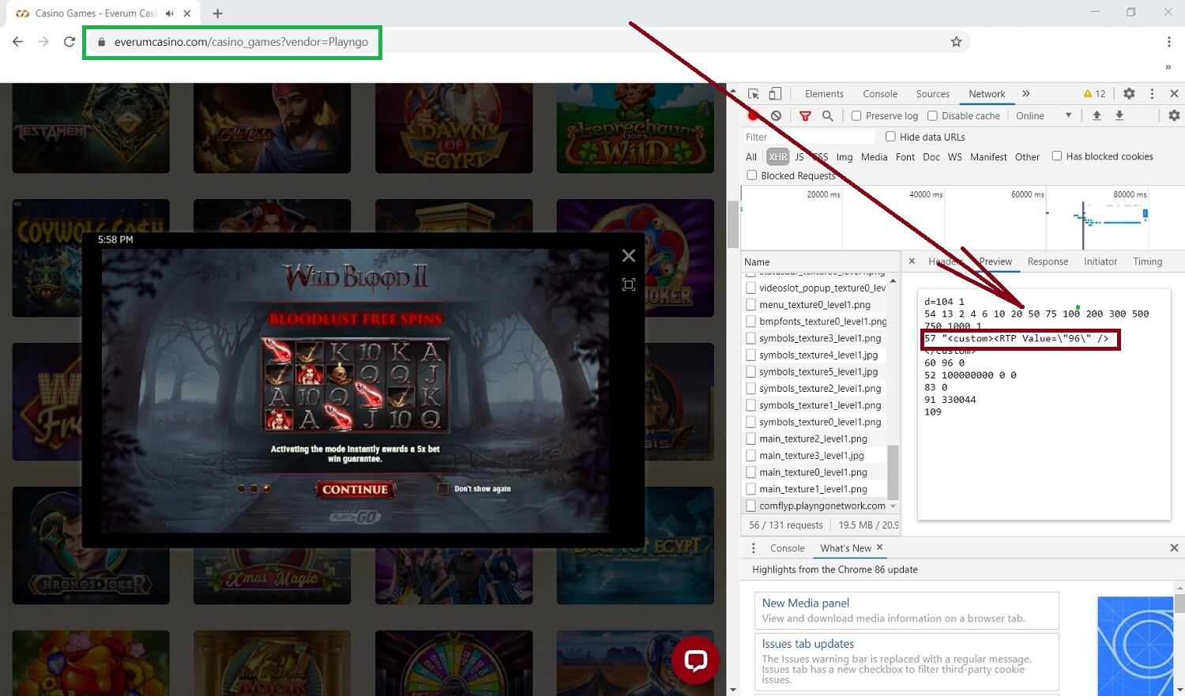This screenshot has height=696, width=1185.
Task: Enable Preserve log checkbox
Action: click(856, 115)
